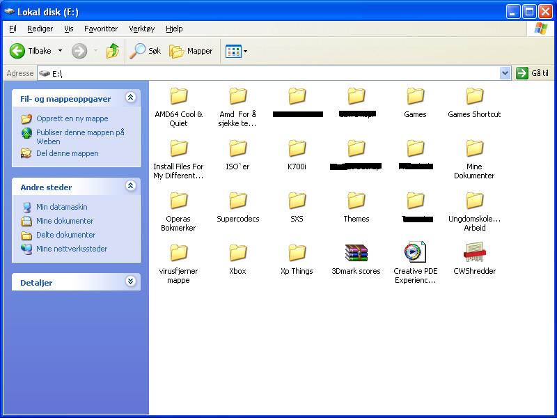Image resolution: width=557 pixels, height=418 pixels.
Task: Expand the Detaljer panel
Action: tap(130, 281)
